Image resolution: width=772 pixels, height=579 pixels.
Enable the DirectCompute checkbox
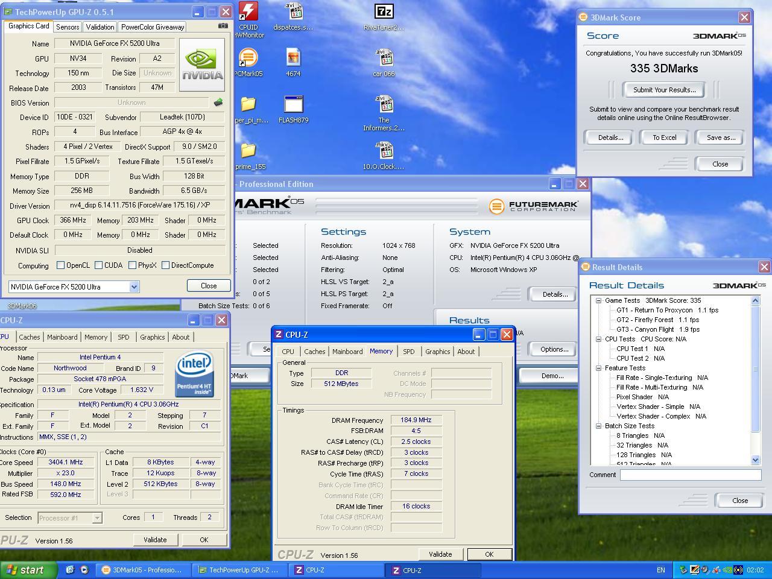click(165, 265)
